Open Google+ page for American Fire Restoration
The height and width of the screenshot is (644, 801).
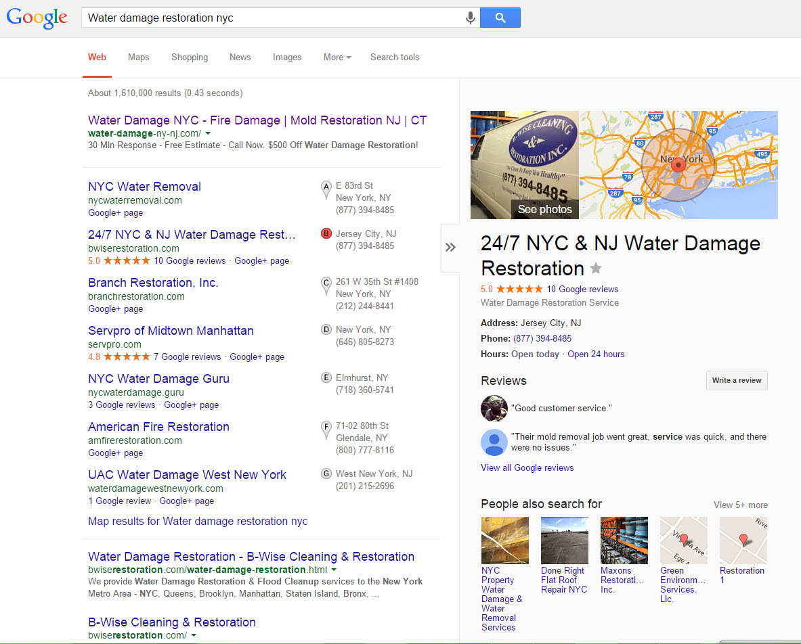tap(116, 453)
